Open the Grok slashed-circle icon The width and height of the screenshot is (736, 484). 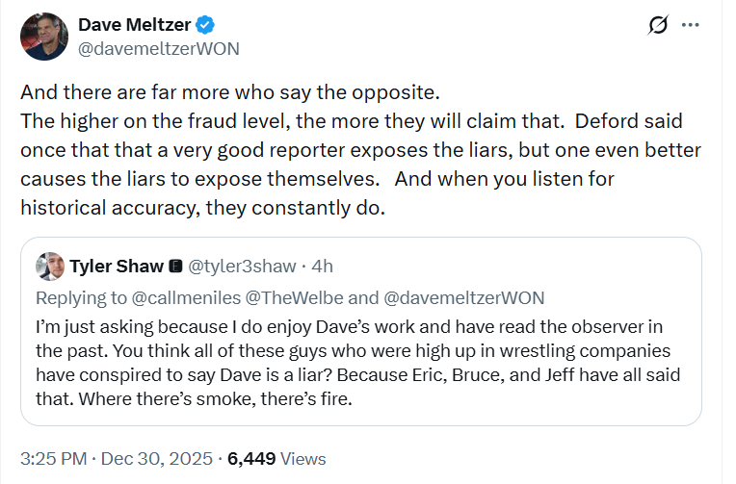click(x=659, y=26)
